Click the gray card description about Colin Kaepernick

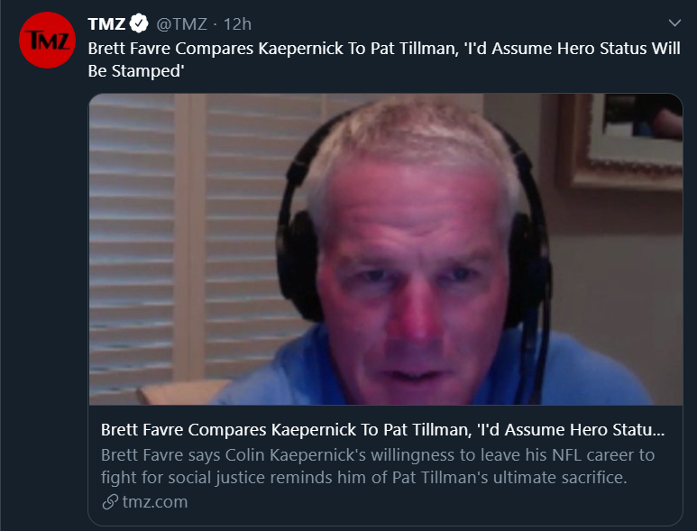pyautogui.click(x=378, y=466)
